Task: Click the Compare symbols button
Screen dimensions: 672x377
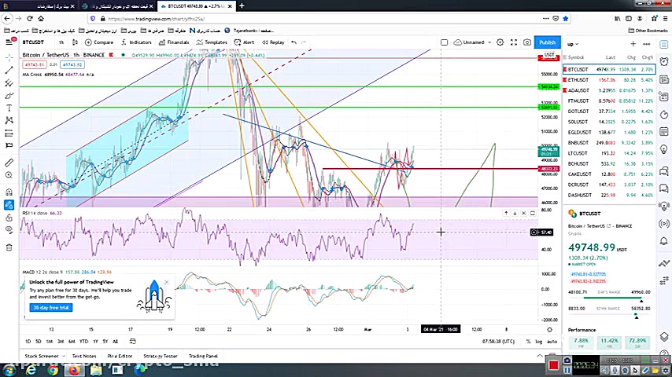Action: [99, 42]
